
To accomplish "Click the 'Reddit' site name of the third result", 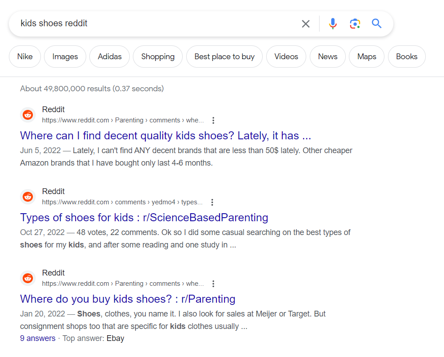I will pos(53,273).
